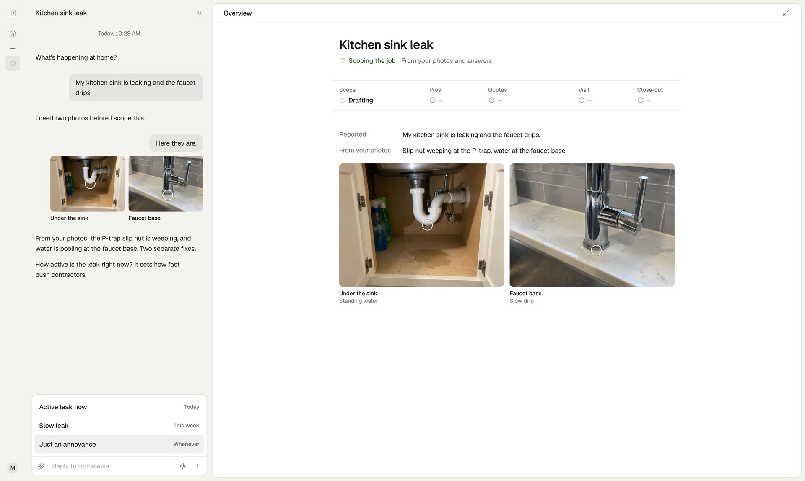
Task: Click the 'Standing water' caption
Action: [358, 301]
